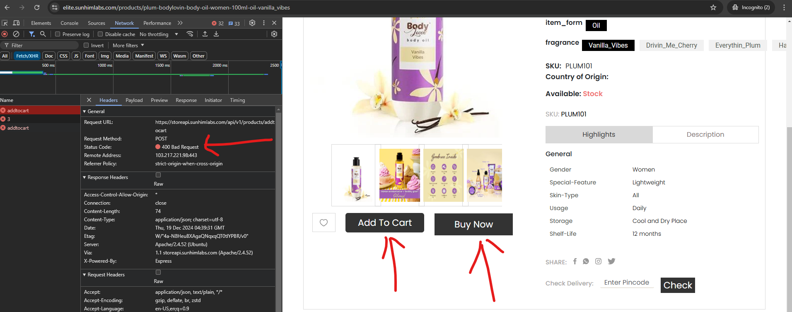Image resolution: width=792 pixels, height=312 pixels.
Task: Toggle the JS request type filter
Action: (x=76, y=56)
